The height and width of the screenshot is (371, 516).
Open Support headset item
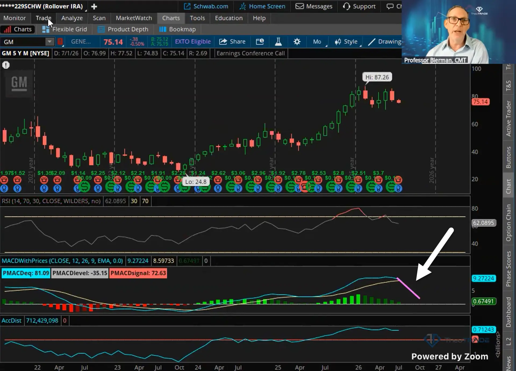click(x=359, y=6)
